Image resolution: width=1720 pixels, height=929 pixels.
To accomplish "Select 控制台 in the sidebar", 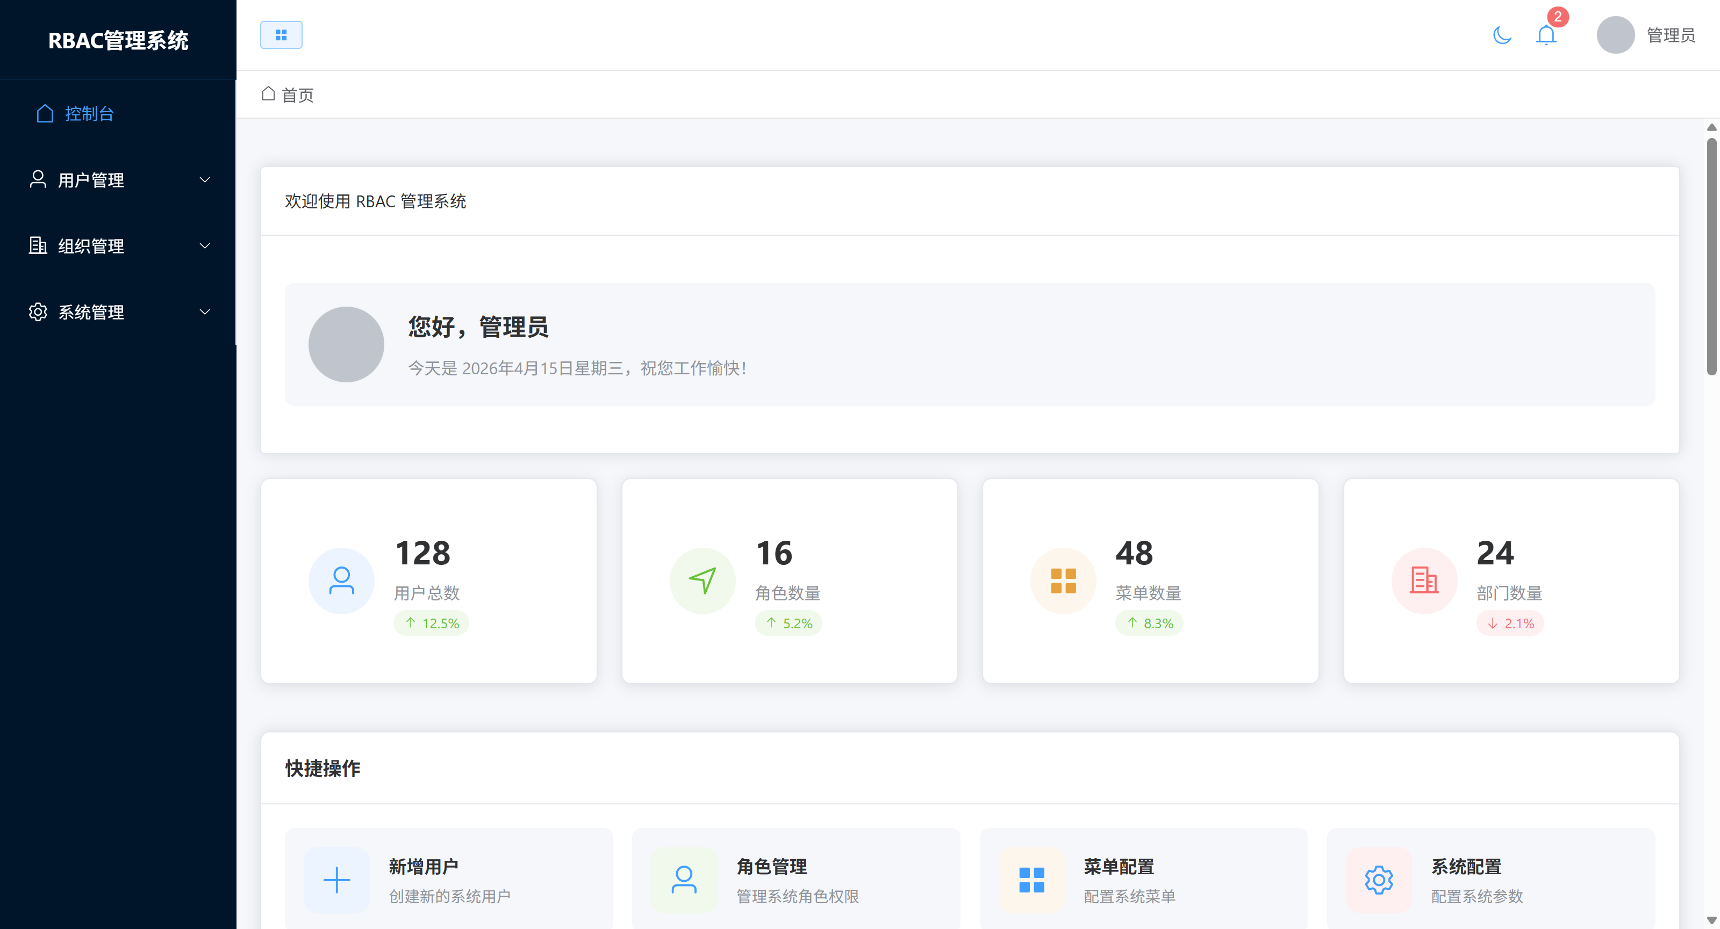I will click(x=89, y=114).
